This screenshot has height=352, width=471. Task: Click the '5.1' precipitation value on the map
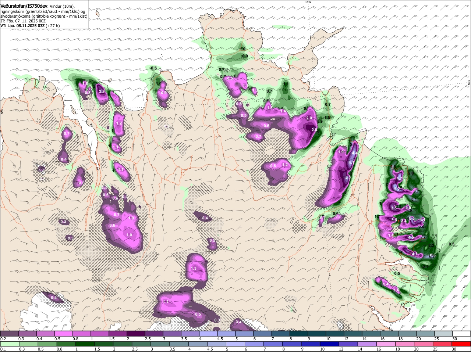(x=414, y=200)
